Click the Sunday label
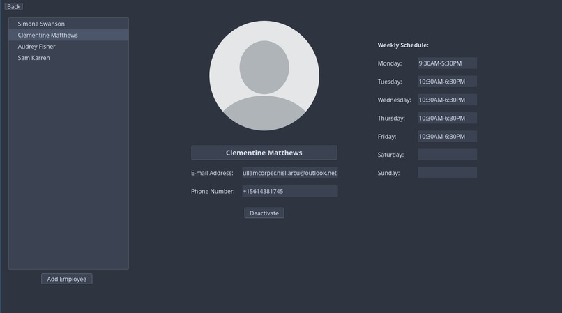Viewport: 562px width, 313px height. point(388,173)
